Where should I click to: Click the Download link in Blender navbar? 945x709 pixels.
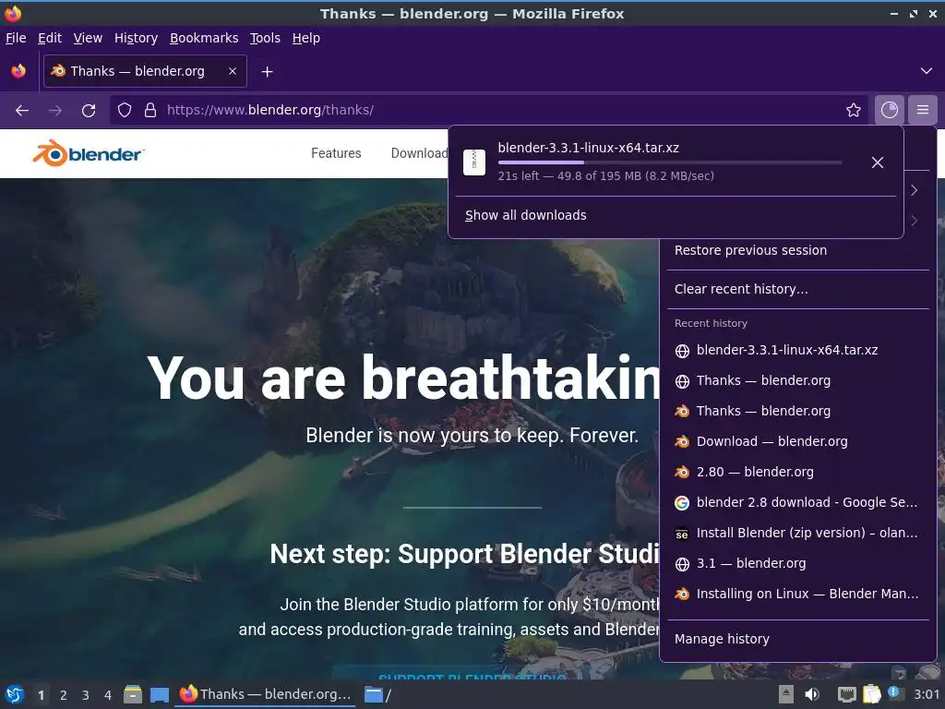pyautogui.click(x=420, y=153)
